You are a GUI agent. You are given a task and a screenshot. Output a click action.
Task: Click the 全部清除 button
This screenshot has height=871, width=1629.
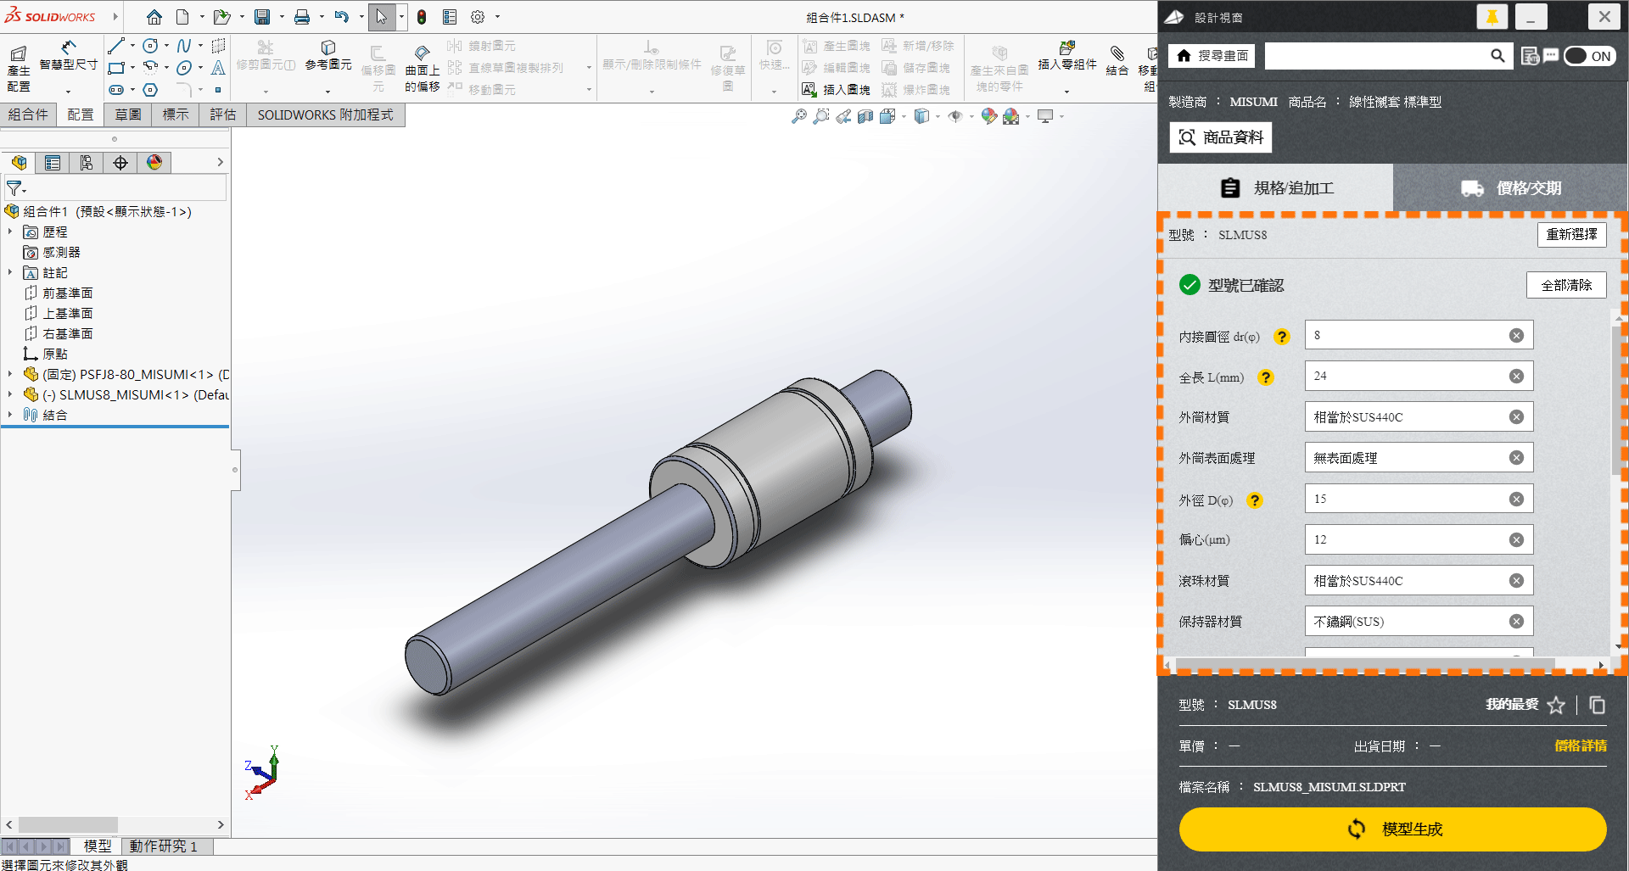[x=1566, y=285]
